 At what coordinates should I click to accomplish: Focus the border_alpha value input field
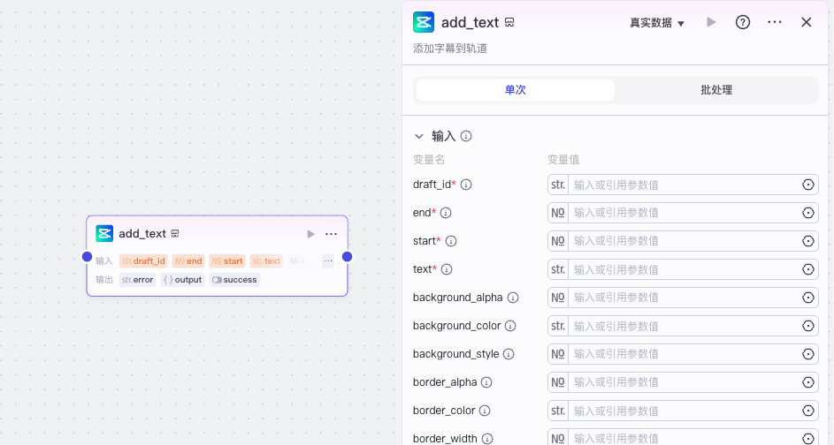click(x=683, y=382)
